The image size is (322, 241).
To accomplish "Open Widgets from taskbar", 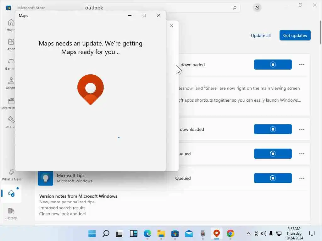I will point(133,233).
